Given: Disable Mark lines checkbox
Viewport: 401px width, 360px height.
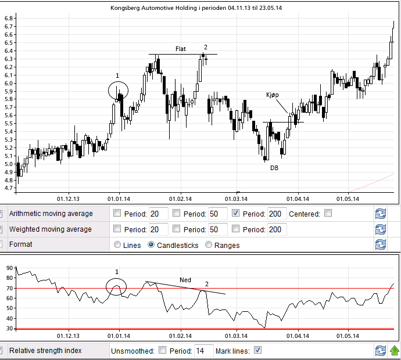Looking at the screenshot, I should [258, 350].
